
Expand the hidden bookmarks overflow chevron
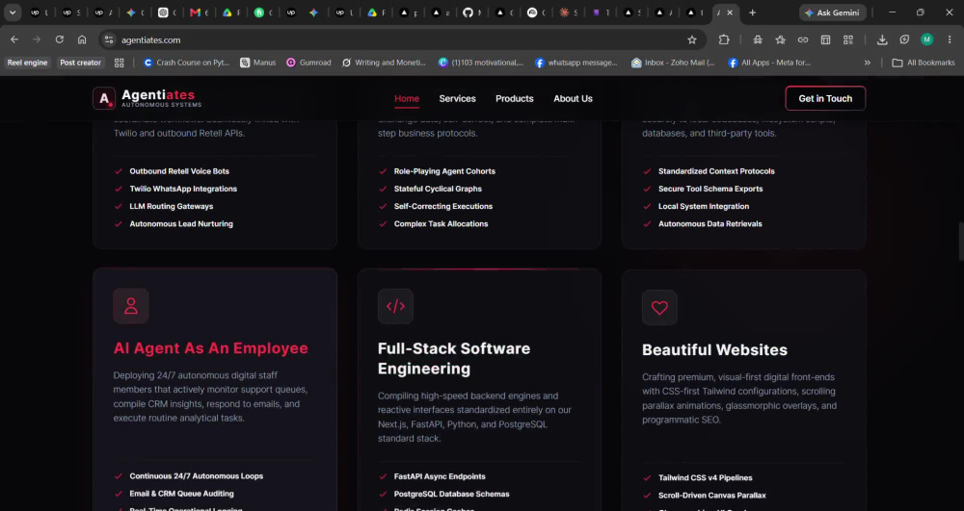[x=868, y=63]
